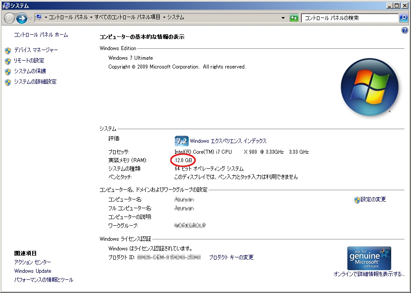Click shield icon beside リモートの設定
411x293 pixels.
pyautogui.click(x=8, y=61)
